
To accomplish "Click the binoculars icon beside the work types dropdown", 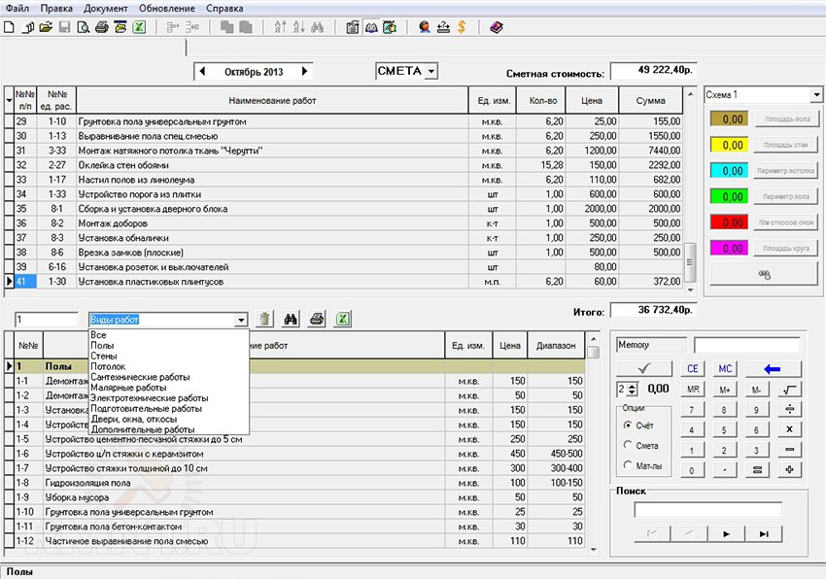I will (290, 319).
